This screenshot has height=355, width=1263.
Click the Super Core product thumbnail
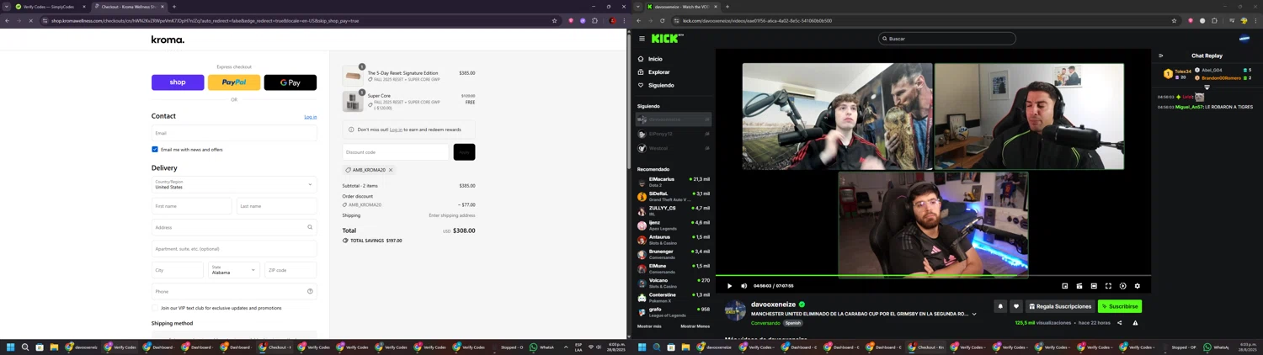tap(353, 102)
